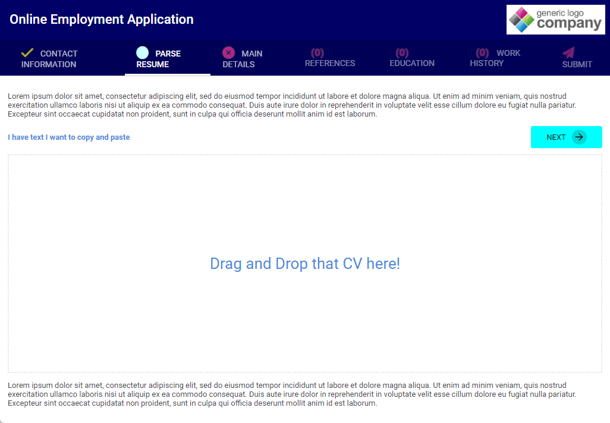Click the (0) counter above References
The height and width of the screenshot is (423, 610).
(x=317, y=53)
